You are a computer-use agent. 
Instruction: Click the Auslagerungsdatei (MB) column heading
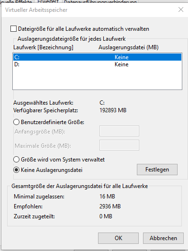(x=128, y=47)
